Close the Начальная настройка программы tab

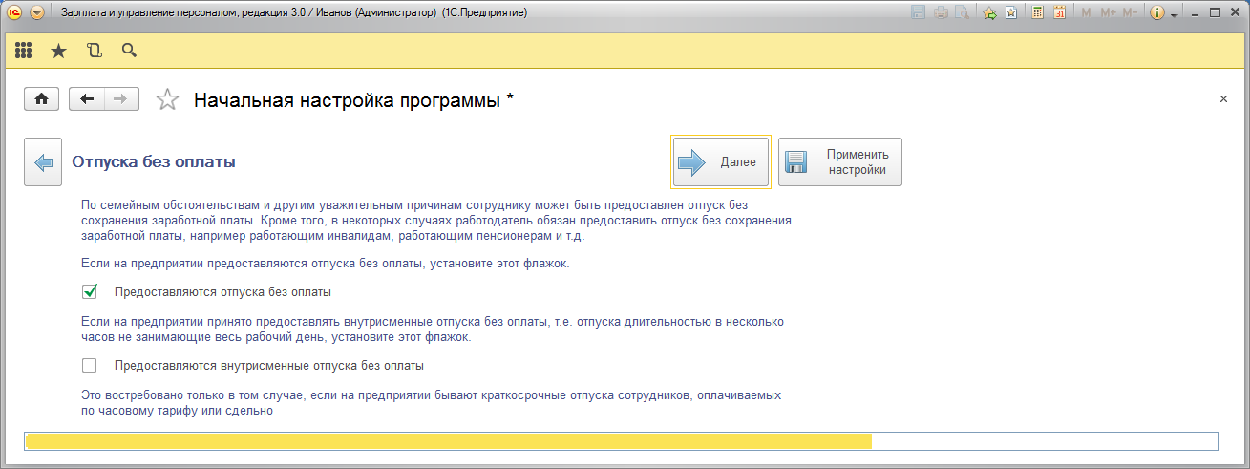coord(1223,99)
